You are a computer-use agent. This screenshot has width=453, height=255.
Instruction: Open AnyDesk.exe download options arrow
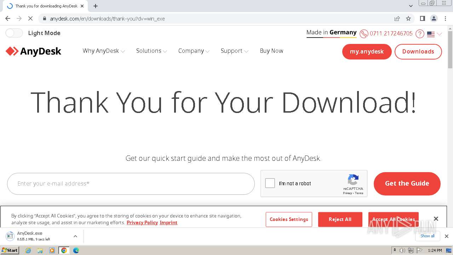click(x=75, y=236)
